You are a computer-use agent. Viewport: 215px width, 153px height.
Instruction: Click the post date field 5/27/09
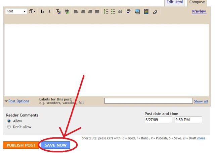[x=158, y=120]
